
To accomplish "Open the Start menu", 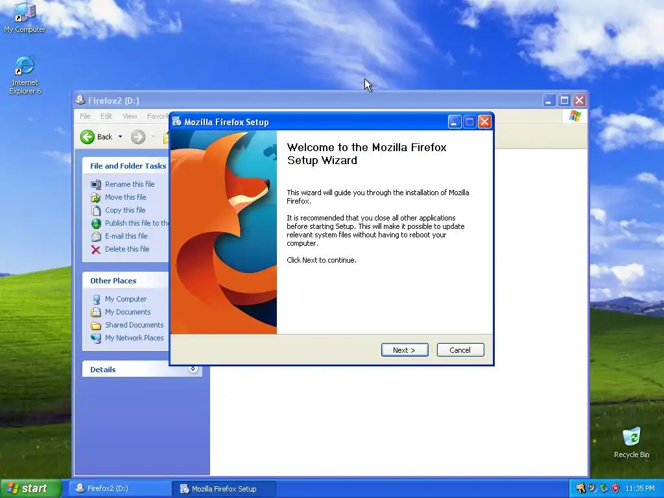I will [30, 488].
